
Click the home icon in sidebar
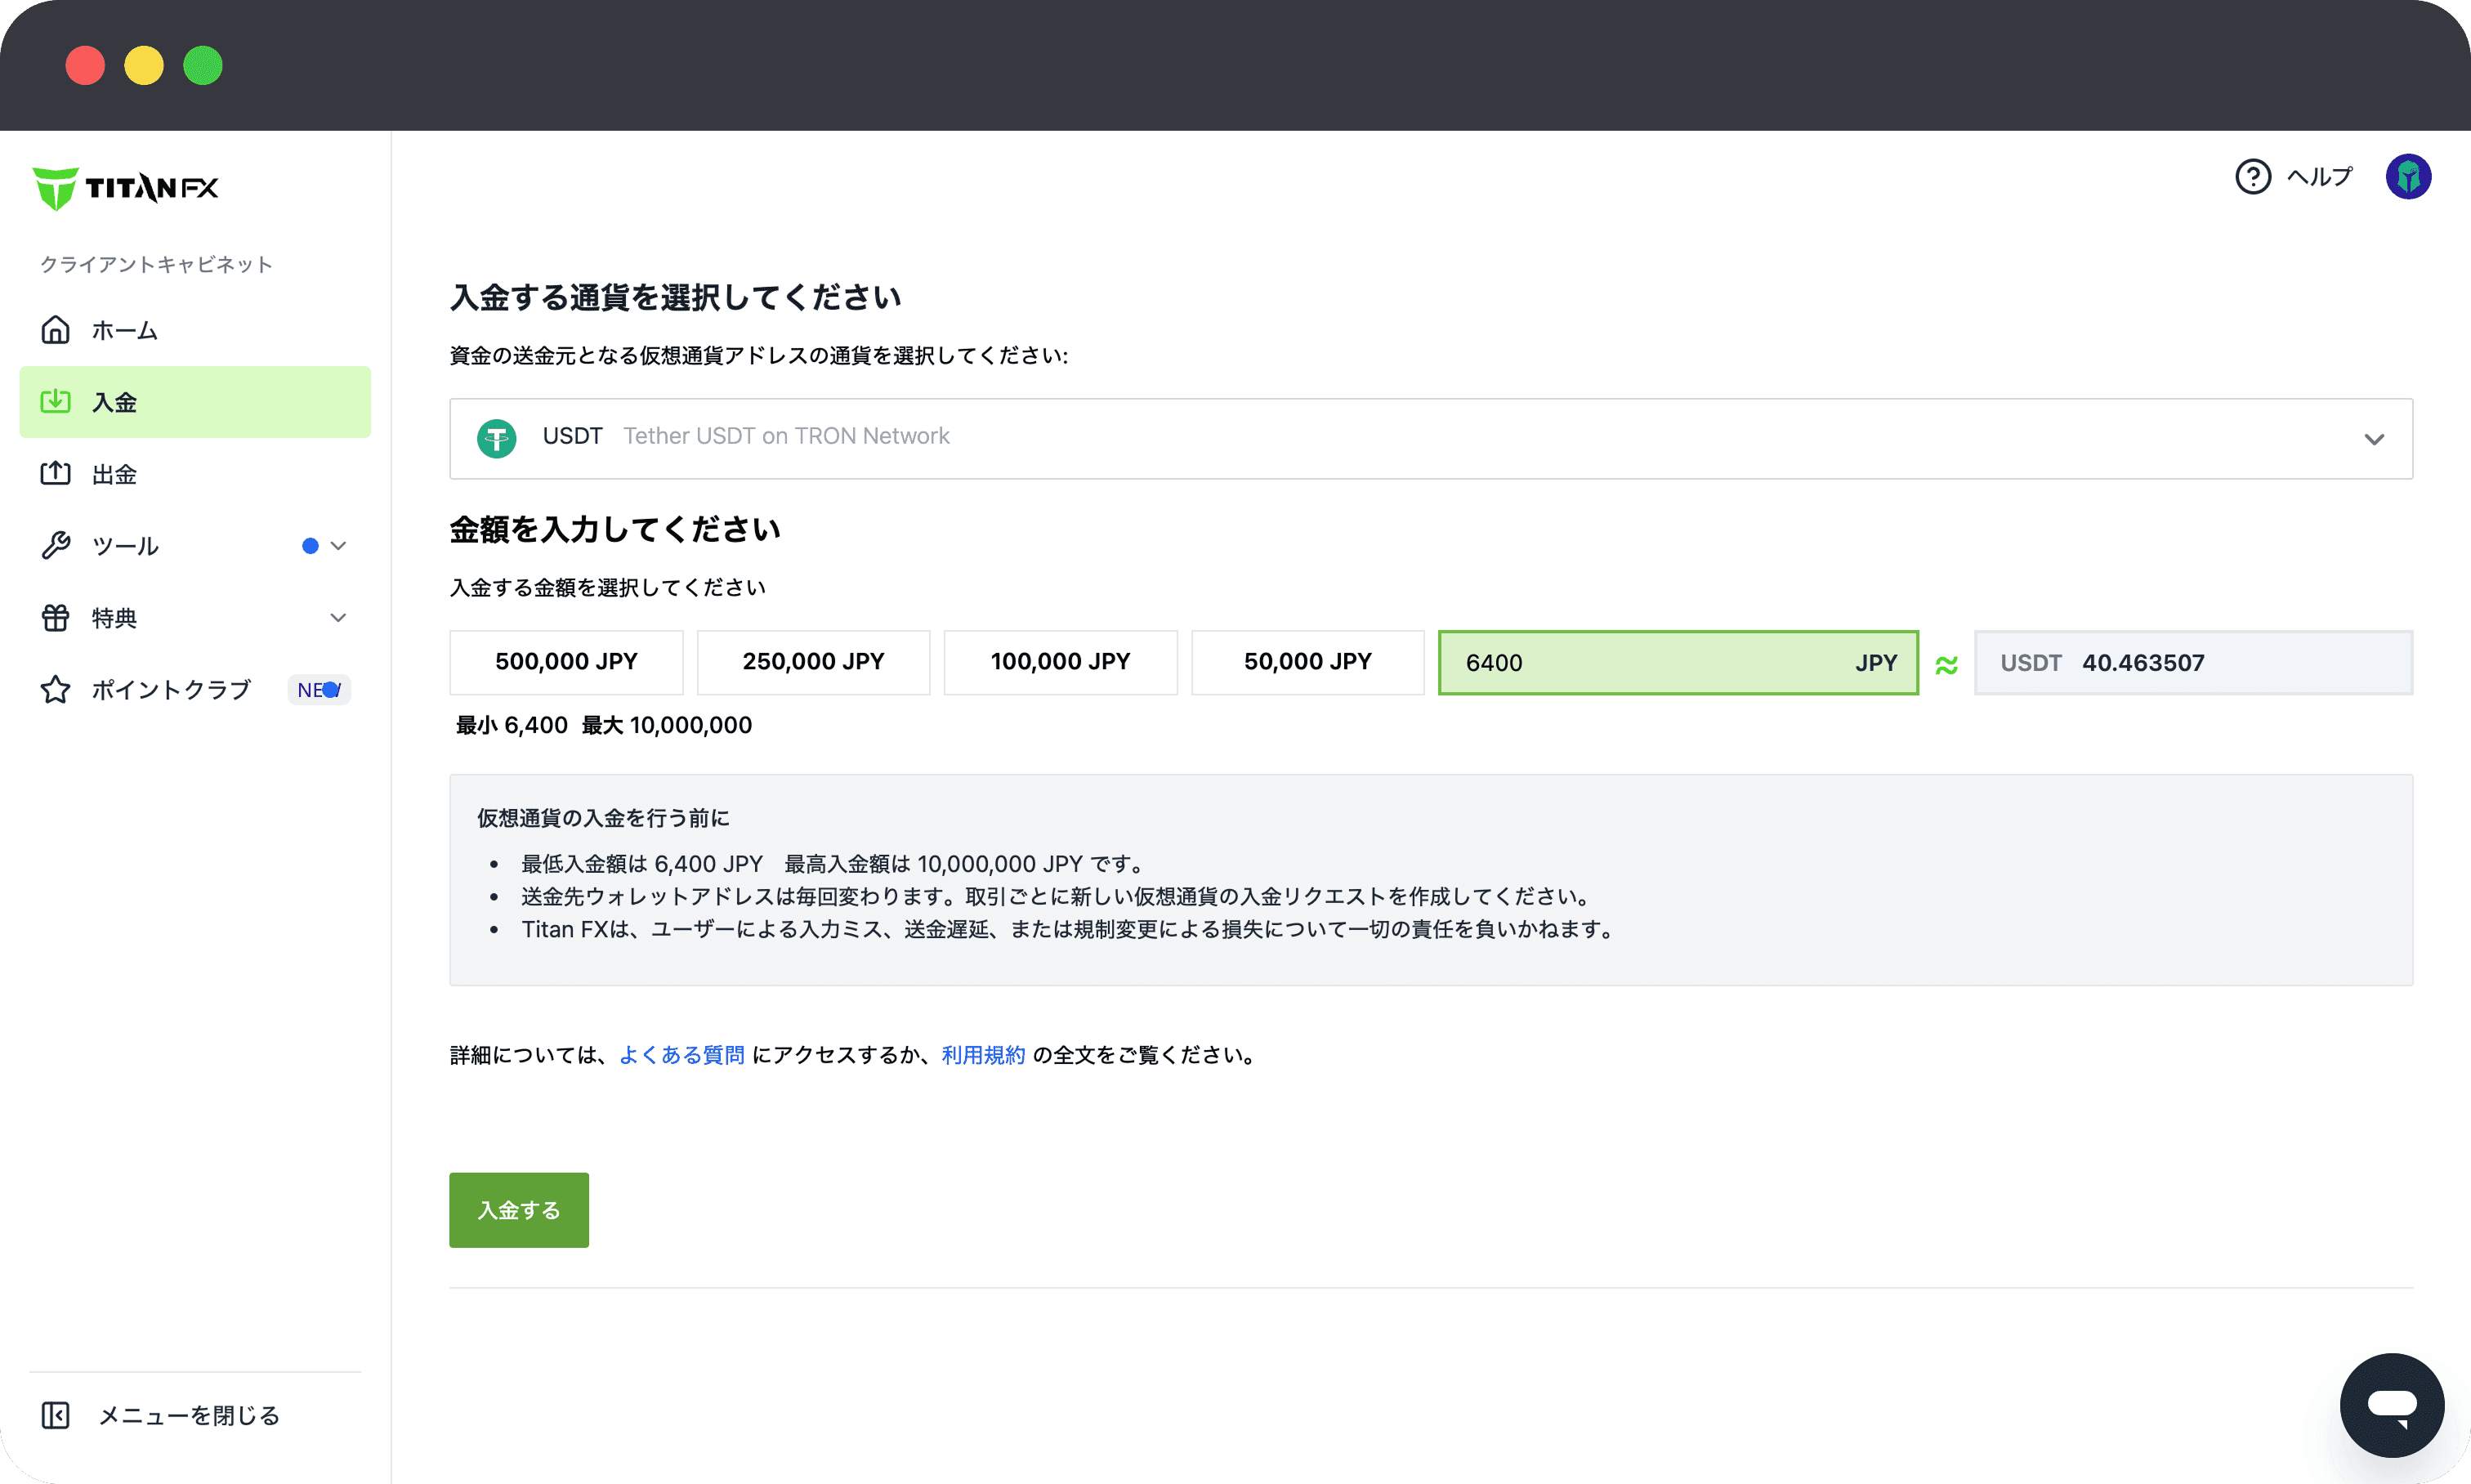coord(56,330)
